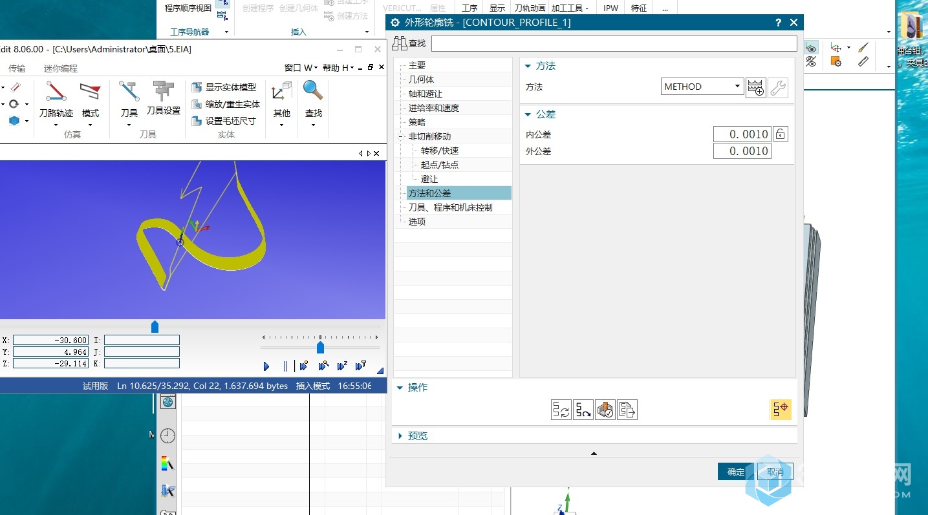Screen dimensions: 928x515
Task: Click the 取消 button
Action: [775, 472]
